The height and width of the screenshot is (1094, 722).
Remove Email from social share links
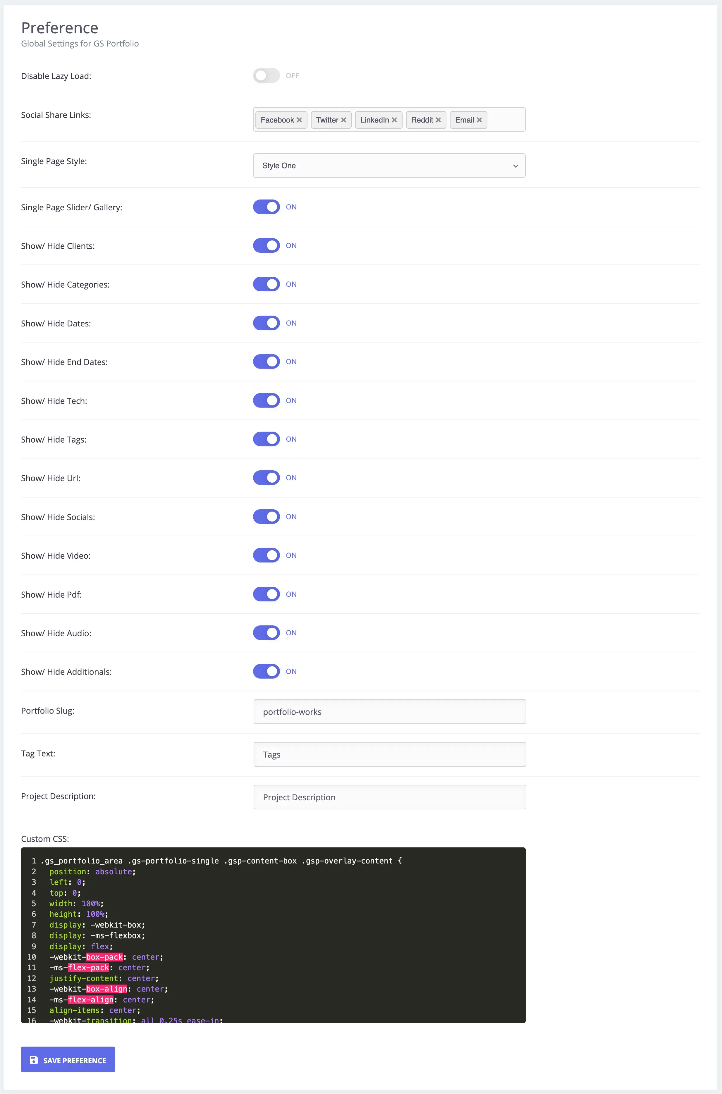coord(479,120)
